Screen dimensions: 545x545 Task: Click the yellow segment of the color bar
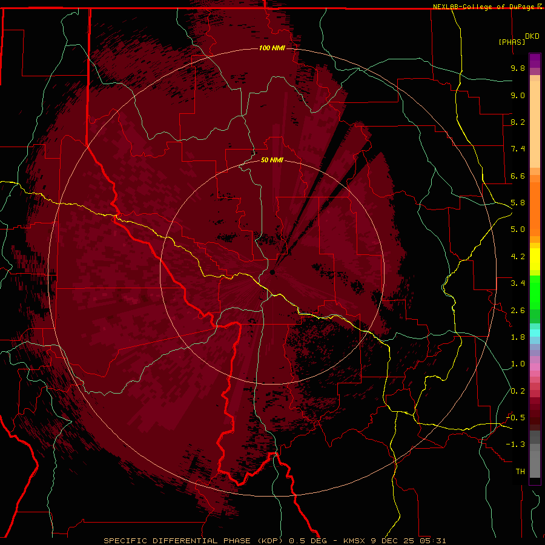point(535,259)
